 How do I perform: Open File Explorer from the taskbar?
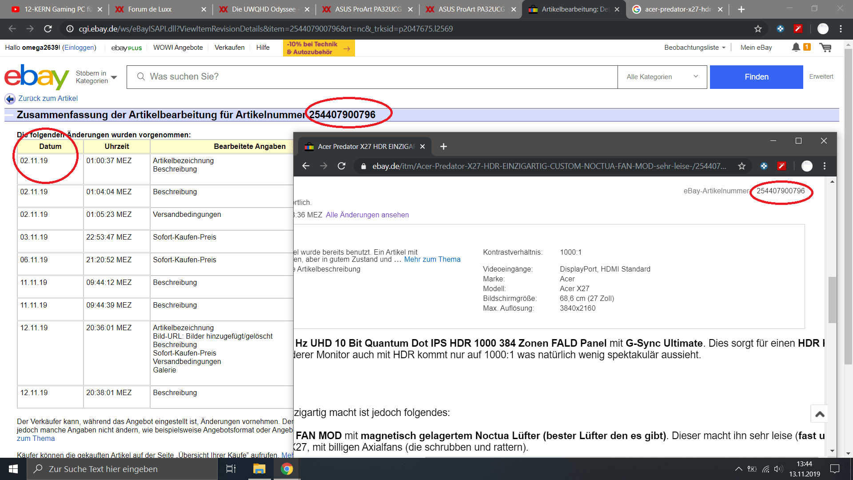[259, 469]
